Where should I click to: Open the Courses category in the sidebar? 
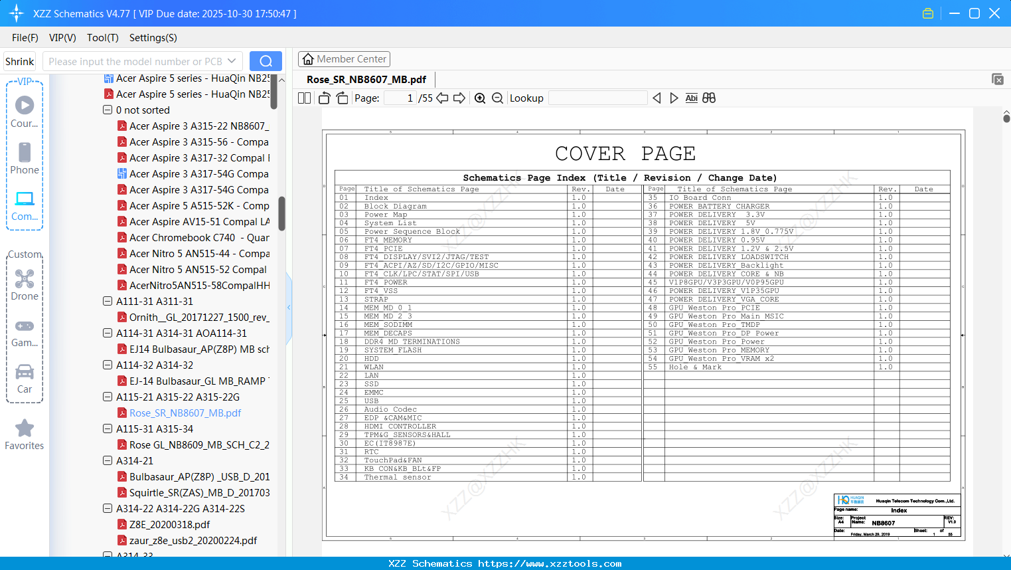tap(25, 112)
